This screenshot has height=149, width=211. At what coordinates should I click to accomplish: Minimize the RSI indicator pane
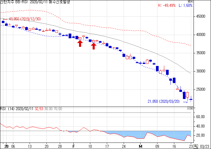coord(189,108)
